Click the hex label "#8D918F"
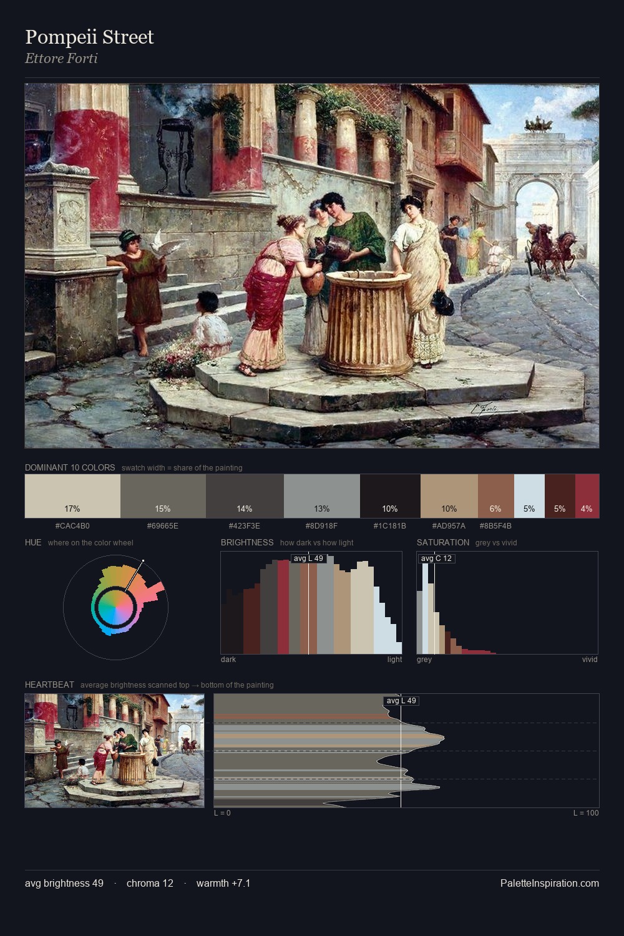Image resolution: width=624 pixels, height=936 pixels. pos(322,526)
